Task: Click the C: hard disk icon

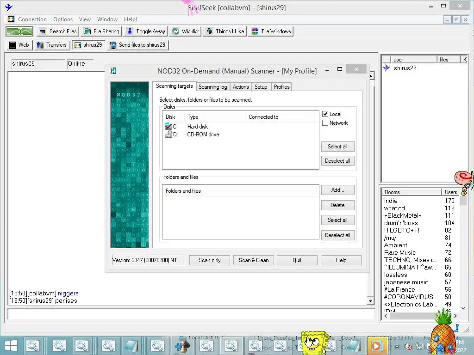Action: [x=168, y=127]
